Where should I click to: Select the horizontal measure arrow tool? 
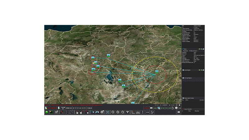click(x=148, y=112)
